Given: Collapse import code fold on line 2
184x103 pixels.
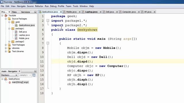Looking at the screenshot, I should coord(48,21).
